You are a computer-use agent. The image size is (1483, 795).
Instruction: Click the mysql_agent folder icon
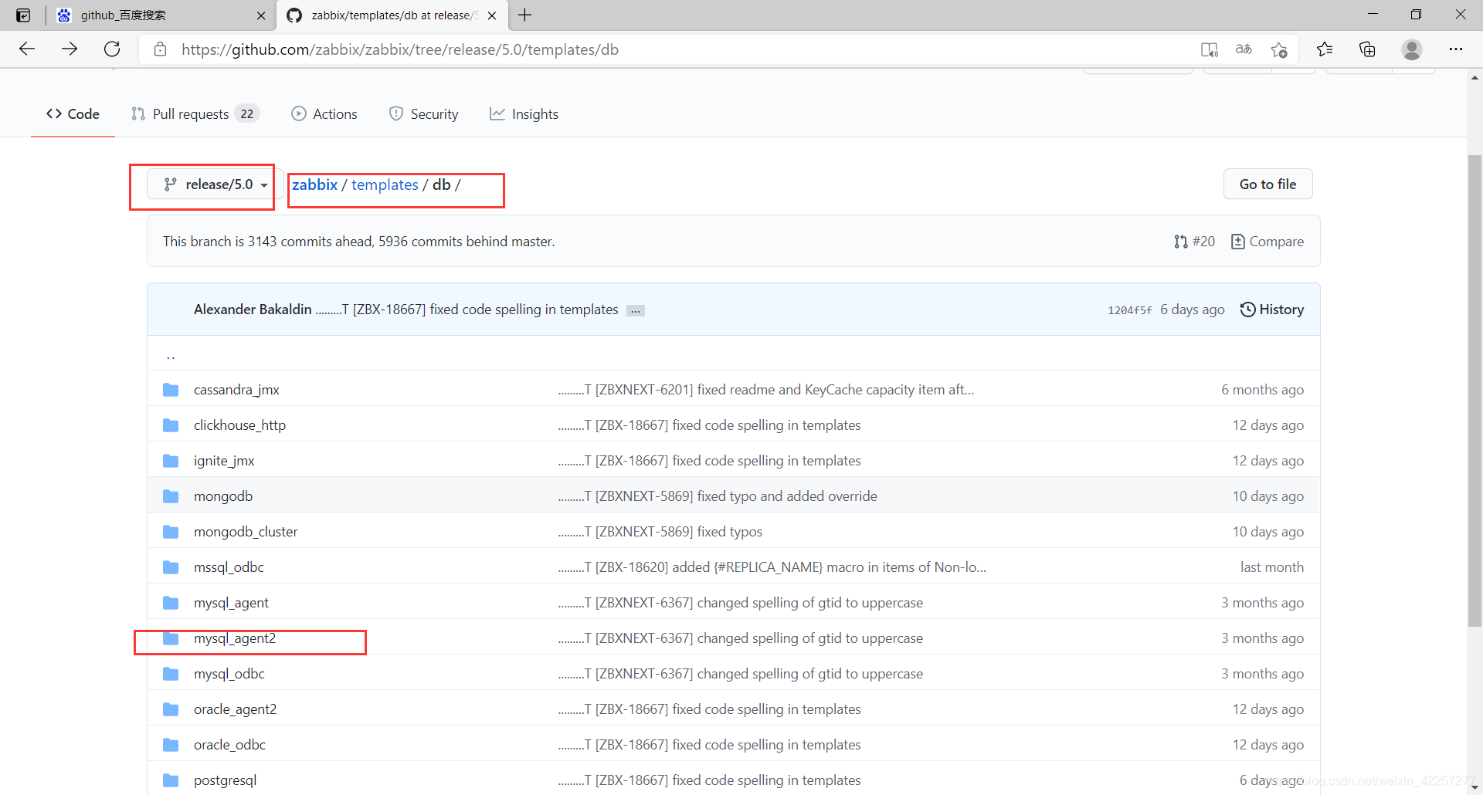[171, 603]
